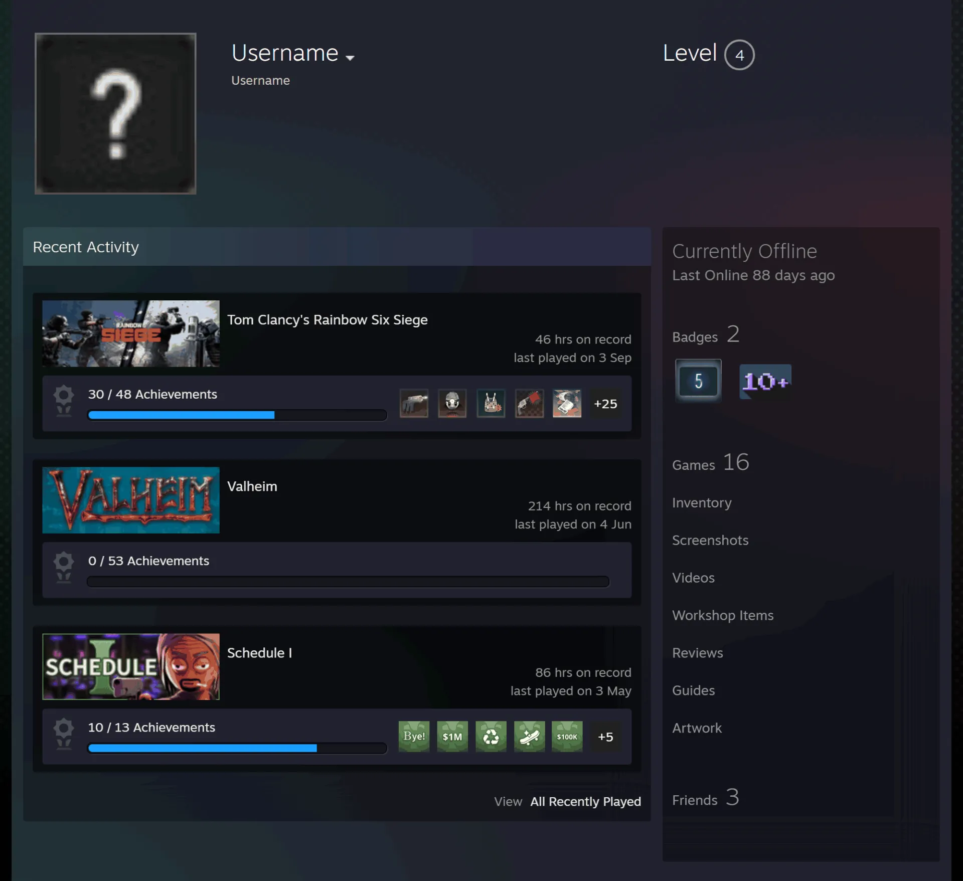Click the Tom Clancy's Rainbow Six Siege title
Image resolution: width=963 pixels, height=881 pixels.
click(328, 319)
